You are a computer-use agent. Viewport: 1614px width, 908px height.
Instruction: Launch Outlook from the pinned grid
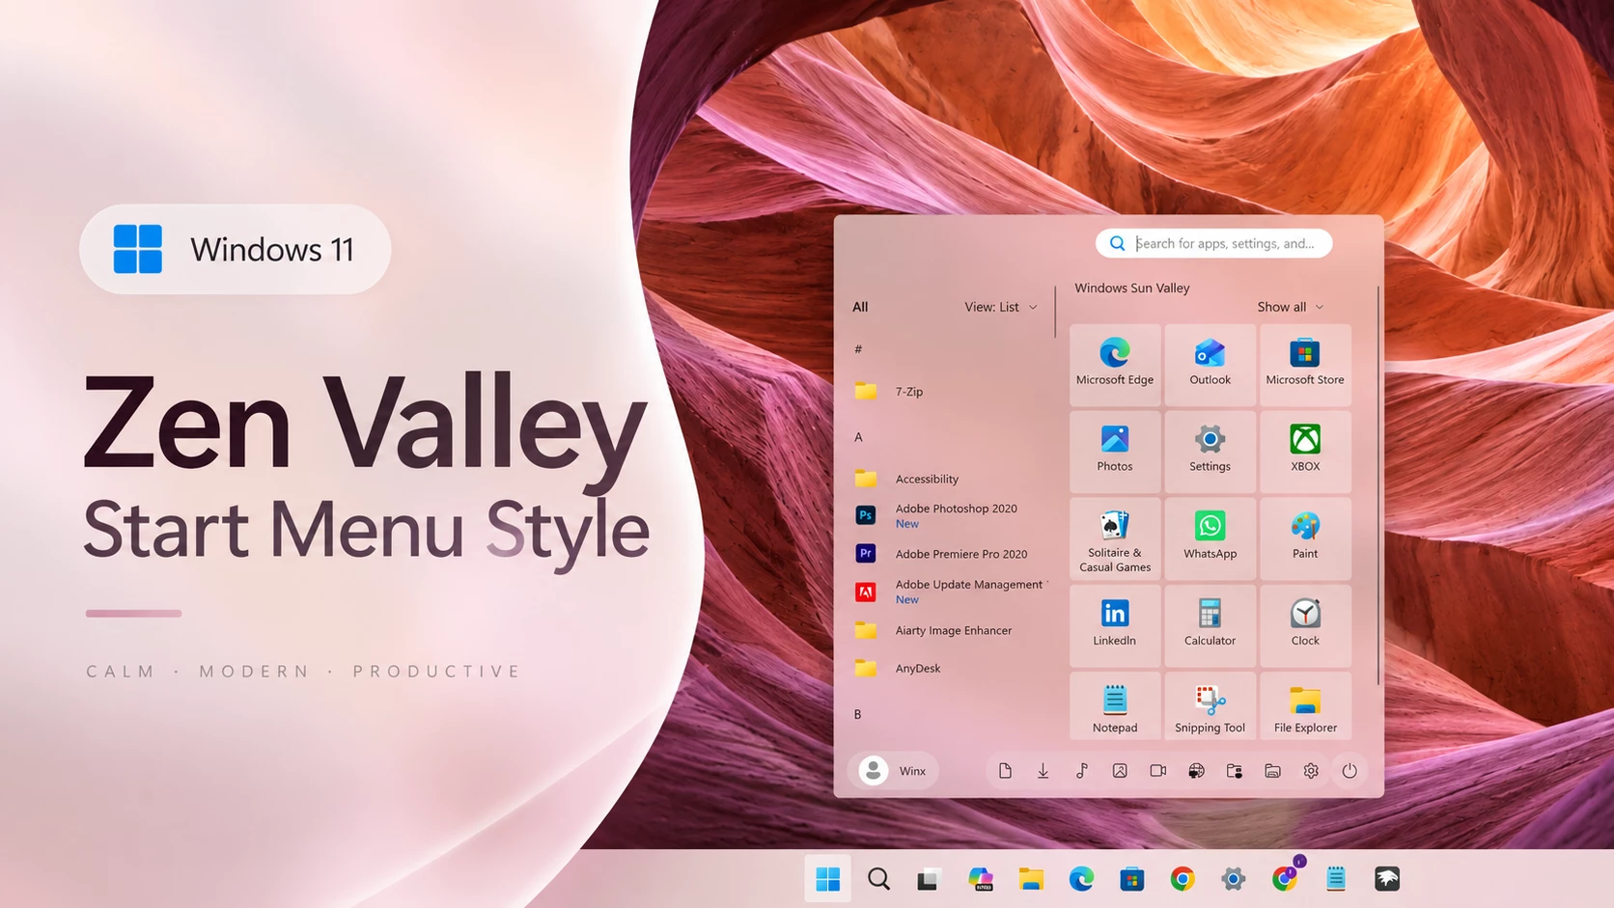pos(1210,364)
